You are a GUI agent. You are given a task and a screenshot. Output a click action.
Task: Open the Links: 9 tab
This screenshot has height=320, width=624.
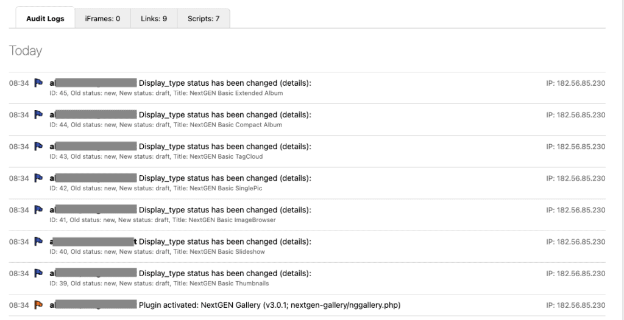pyautogui.click(x=154, y=18)
